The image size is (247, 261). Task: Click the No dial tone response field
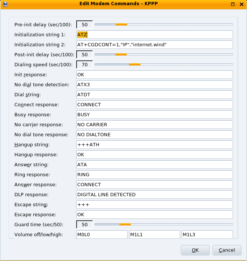[x=155, y=134]
